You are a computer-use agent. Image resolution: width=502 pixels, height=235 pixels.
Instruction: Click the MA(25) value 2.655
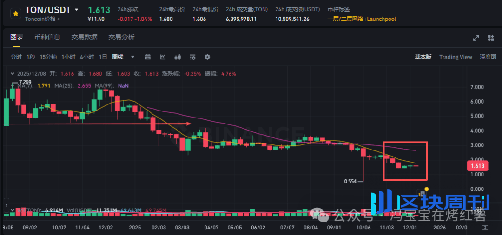(85, 86)
